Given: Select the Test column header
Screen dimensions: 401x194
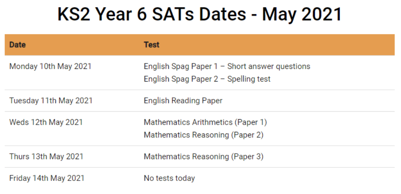Looking at the screenshot, I should pyautogui.click(x=151, y=45).
